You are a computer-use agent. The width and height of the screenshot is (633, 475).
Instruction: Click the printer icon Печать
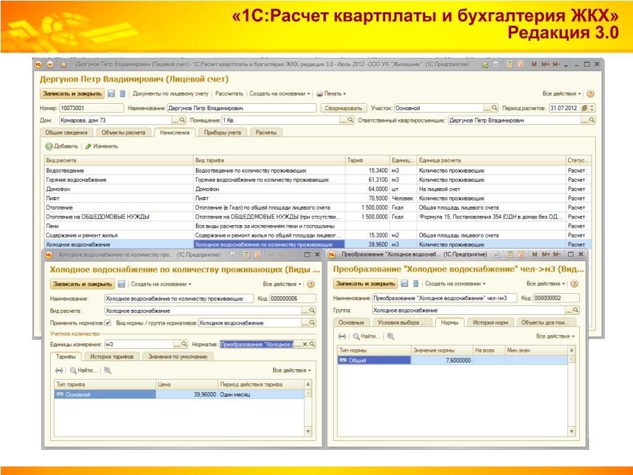click(x=320, y=94)
